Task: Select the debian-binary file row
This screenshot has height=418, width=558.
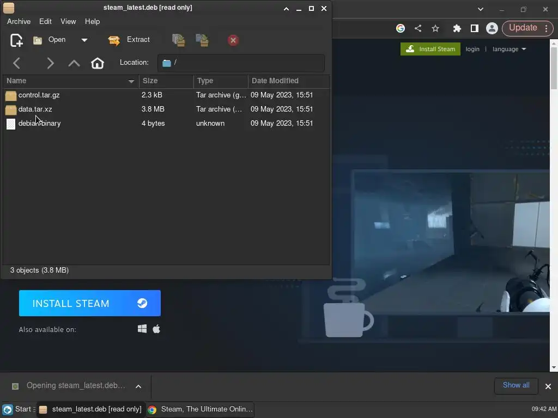Action: [x=166, y=124]
